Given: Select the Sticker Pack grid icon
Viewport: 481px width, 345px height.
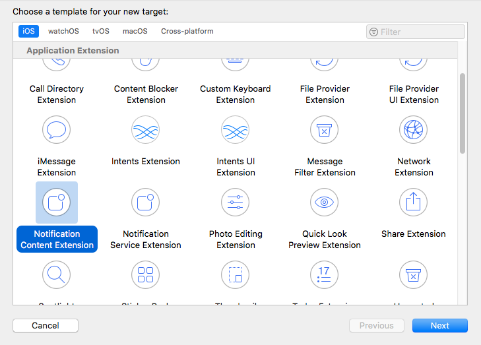Looking at the screenshot, I should pos(146,275).
